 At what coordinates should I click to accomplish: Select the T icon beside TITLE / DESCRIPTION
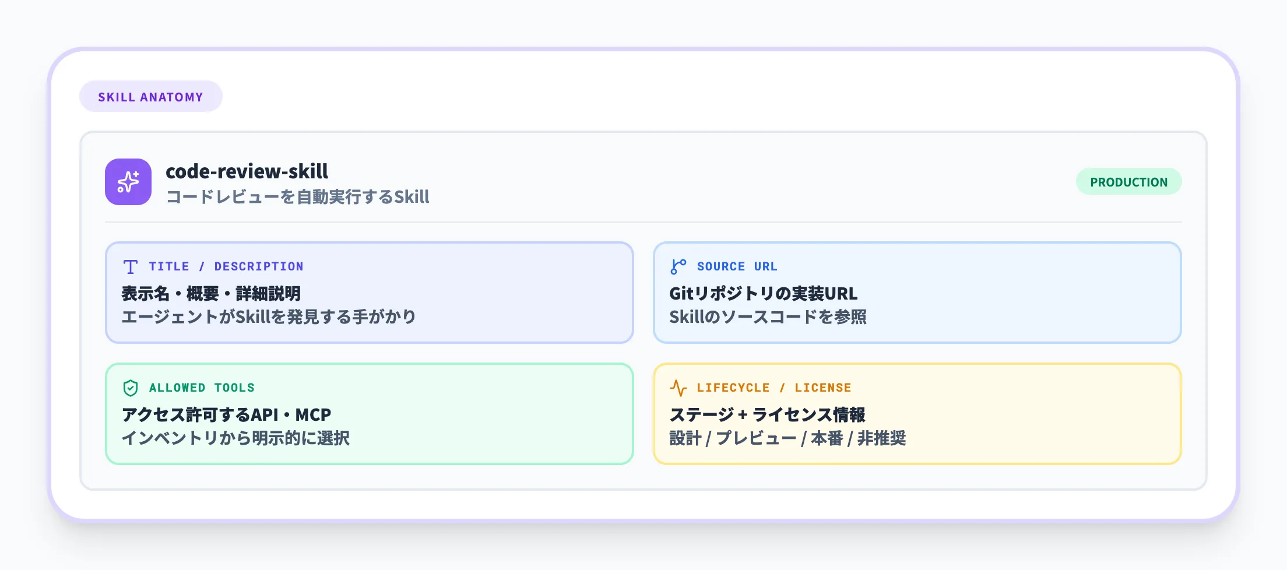pos(129,266)
